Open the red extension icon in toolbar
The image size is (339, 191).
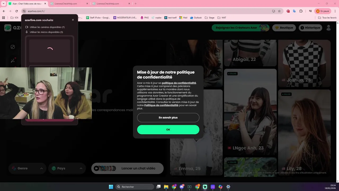[288, 11]
